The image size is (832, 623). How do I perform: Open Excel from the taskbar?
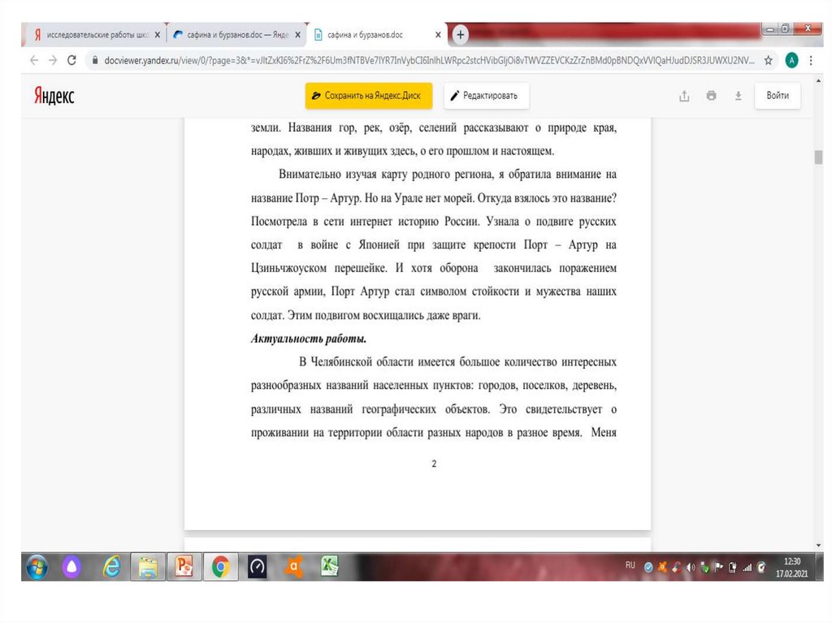click(329, 567)
